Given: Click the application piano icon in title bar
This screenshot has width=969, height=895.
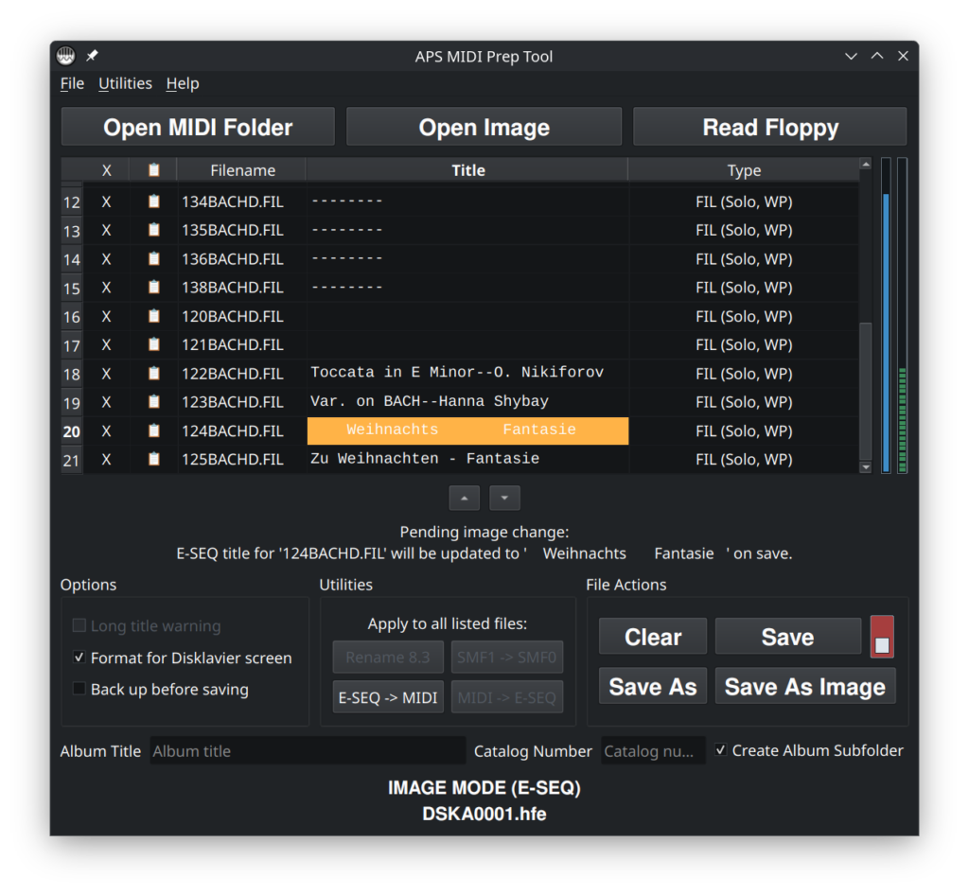Looking at the screenshot, I should [x=65, y=56].
